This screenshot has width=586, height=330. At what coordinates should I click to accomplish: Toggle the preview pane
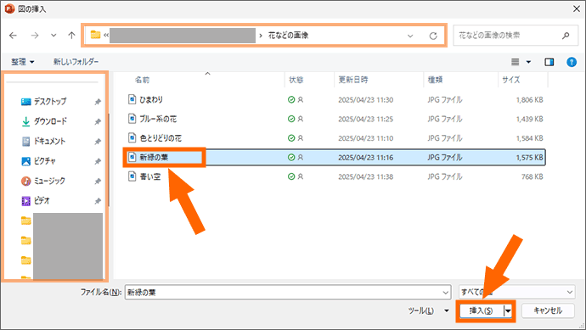tap(549, 62)
